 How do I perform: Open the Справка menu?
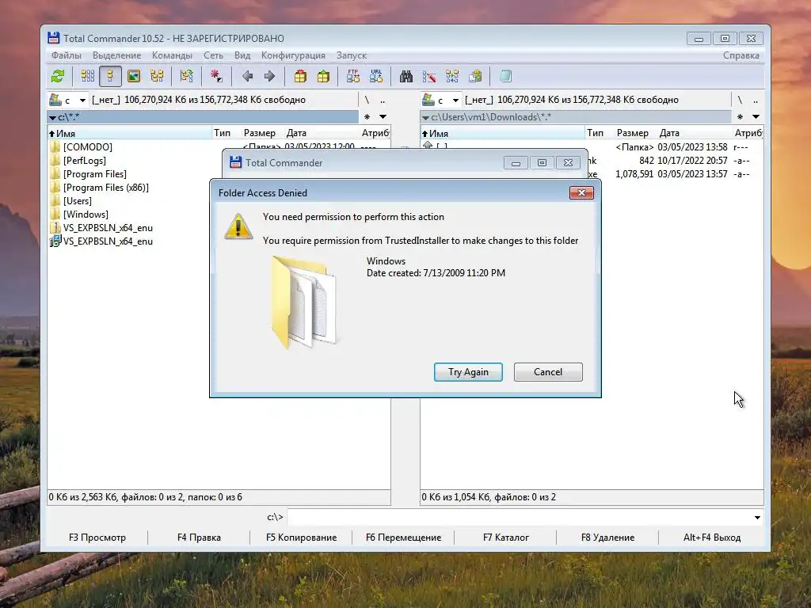tap(741, 55)
